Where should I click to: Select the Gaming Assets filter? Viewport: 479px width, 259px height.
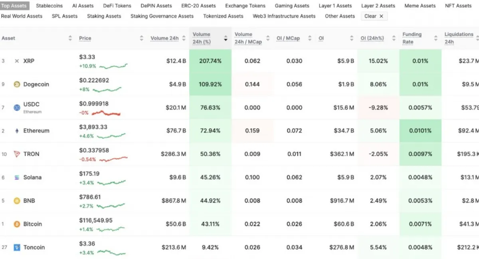click(292, 6)
